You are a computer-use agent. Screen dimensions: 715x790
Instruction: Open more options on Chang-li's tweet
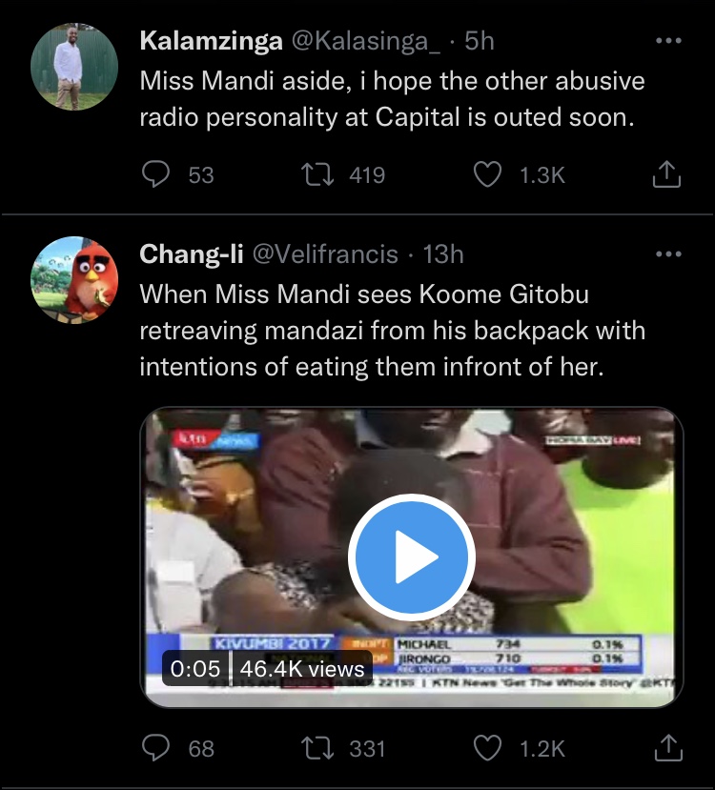click(668, 254)
